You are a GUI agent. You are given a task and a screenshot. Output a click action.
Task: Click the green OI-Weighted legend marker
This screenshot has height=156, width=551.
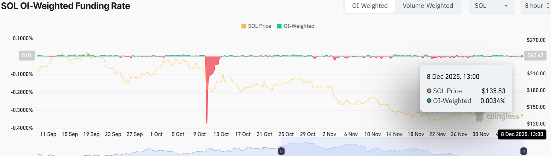[x=279, y=26]
